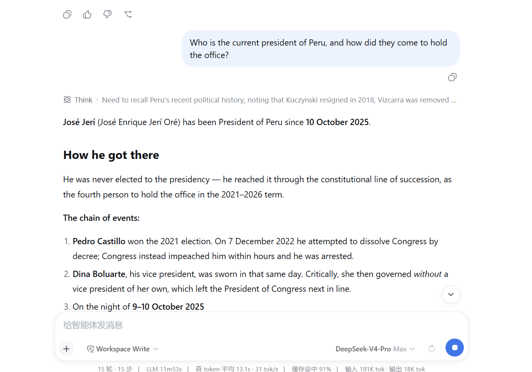This screenshot has width=532, height=372.
Task: Stop the response generation
Action: pyautogui.click(x=454, y=347)
